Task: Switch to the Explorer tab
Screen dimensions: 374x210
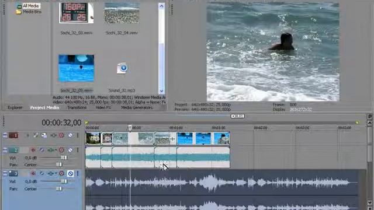Action: [15, 107]
